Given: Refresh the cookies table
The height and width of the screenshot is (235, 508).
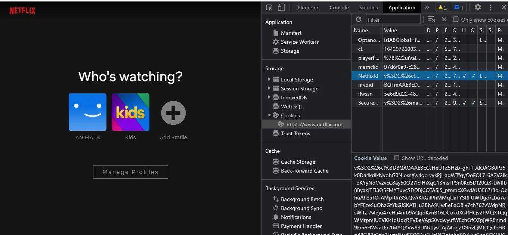Looking at the screenshot, I should coord(359,19).
